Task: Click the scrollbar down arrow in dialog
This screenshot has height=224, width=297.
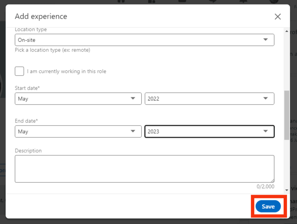Action: coord(287,190)
